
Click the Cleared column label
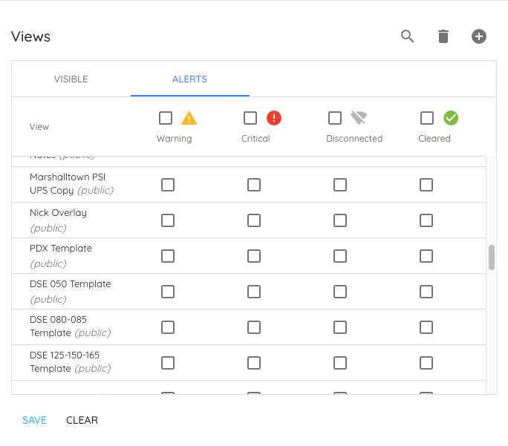click(434, 139)
